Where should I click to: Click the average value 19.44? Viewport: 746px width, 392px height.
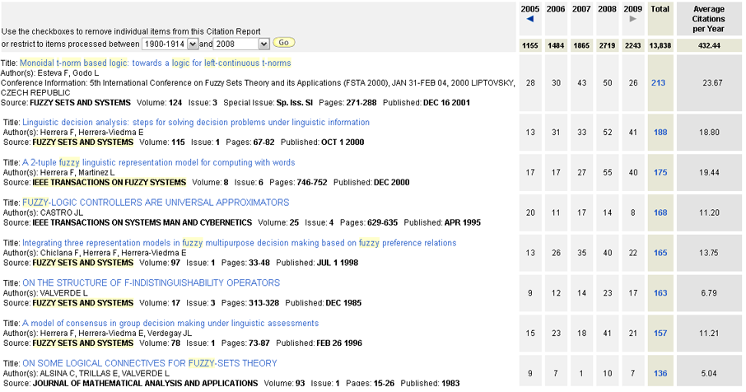(709, 172)
